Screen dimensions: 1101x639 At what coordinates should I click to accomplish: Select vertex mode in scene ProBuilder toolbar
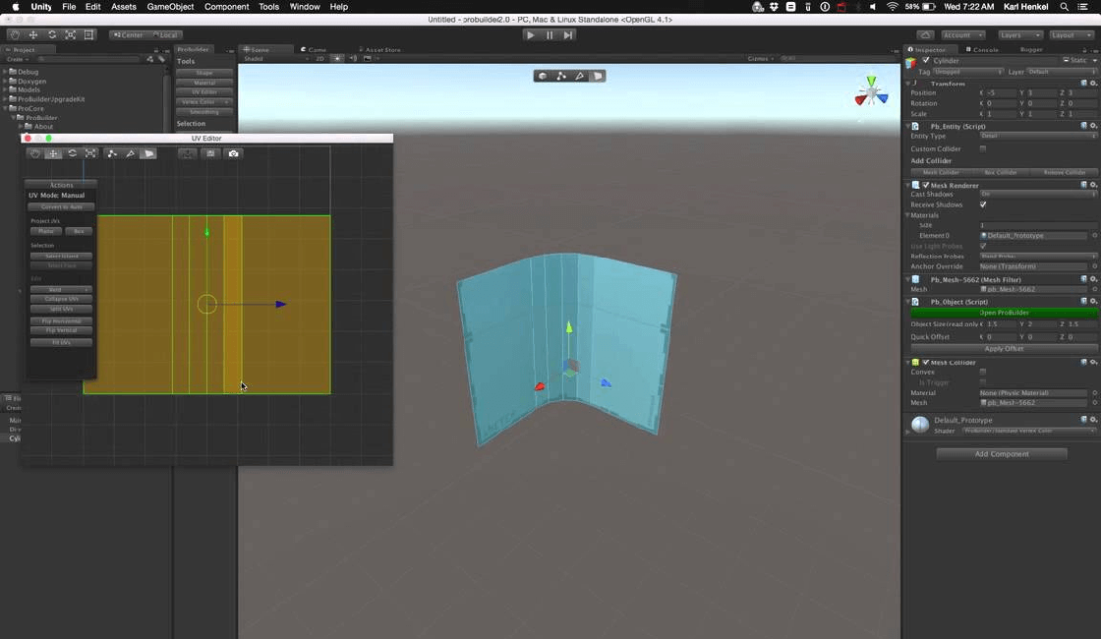click(x=561, y=76)
